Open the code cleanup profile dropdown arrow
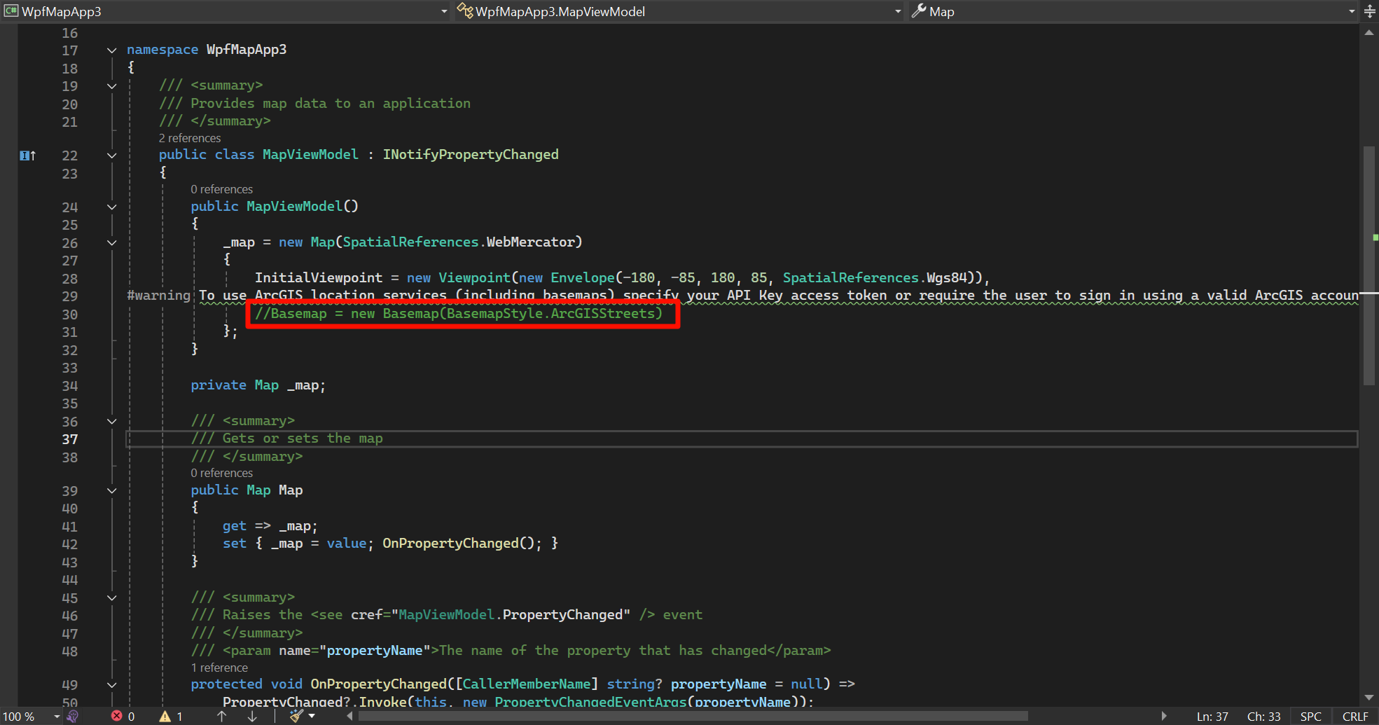This screenshot has width=1379, height=725. (x=312, y=716)
